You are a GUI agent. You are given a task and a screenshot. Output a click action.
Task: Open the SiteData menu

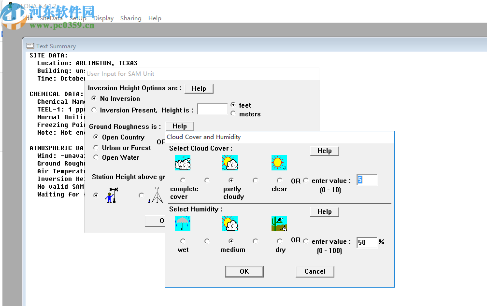point(51,18)
